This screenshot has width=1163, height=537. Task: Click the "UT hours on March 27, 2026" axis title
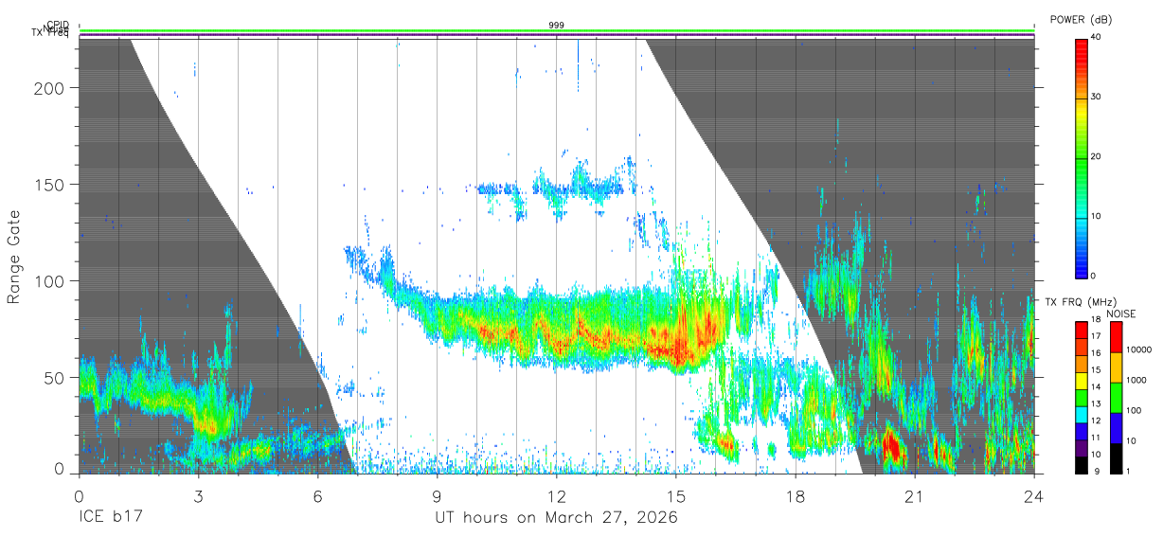(557, 518)
